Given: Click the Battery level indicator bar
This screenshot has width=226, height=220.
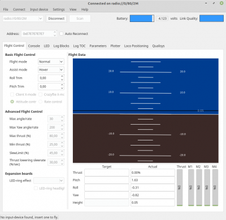Looking at the screenshot, I should pyautogui.click(x=142, y=19).
